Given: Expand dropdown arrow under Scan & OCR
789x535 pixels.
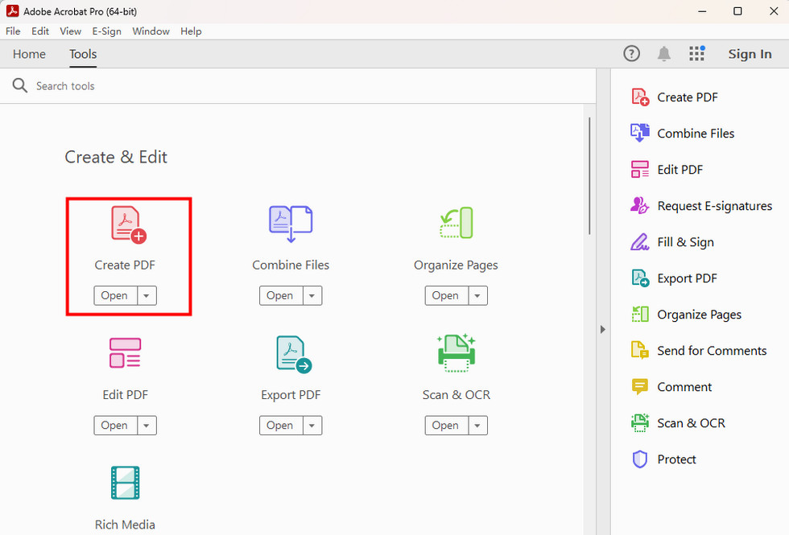Looking at the screenshot, I should coord(477,426).
